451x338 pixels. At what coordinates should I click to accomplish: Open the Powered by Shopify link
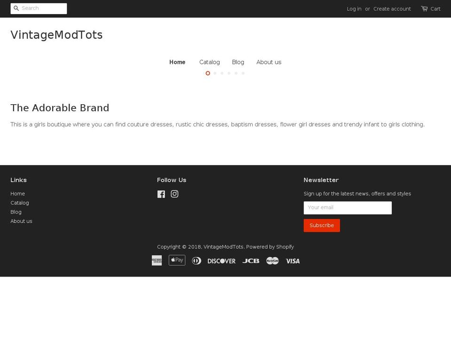click(x=270, y=247)
